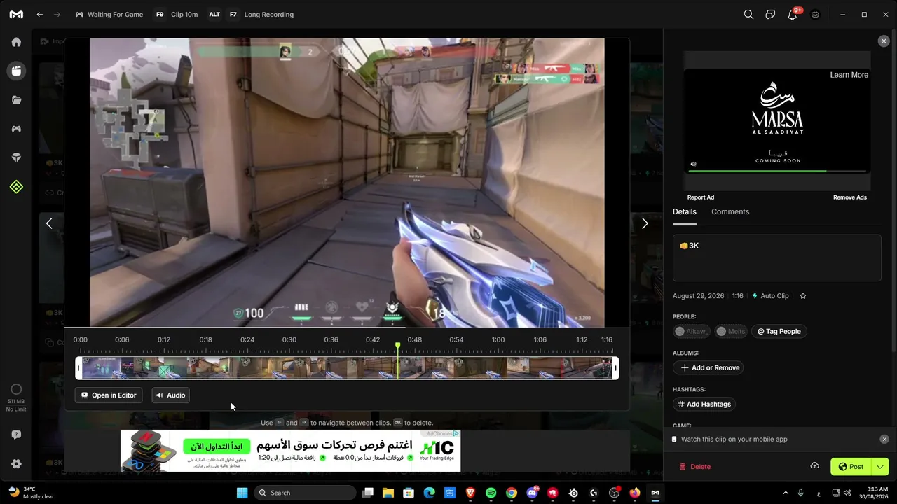This screenshot has height=504, width=897.
Task: Delete this clip
Action: (x=694, y=466)
